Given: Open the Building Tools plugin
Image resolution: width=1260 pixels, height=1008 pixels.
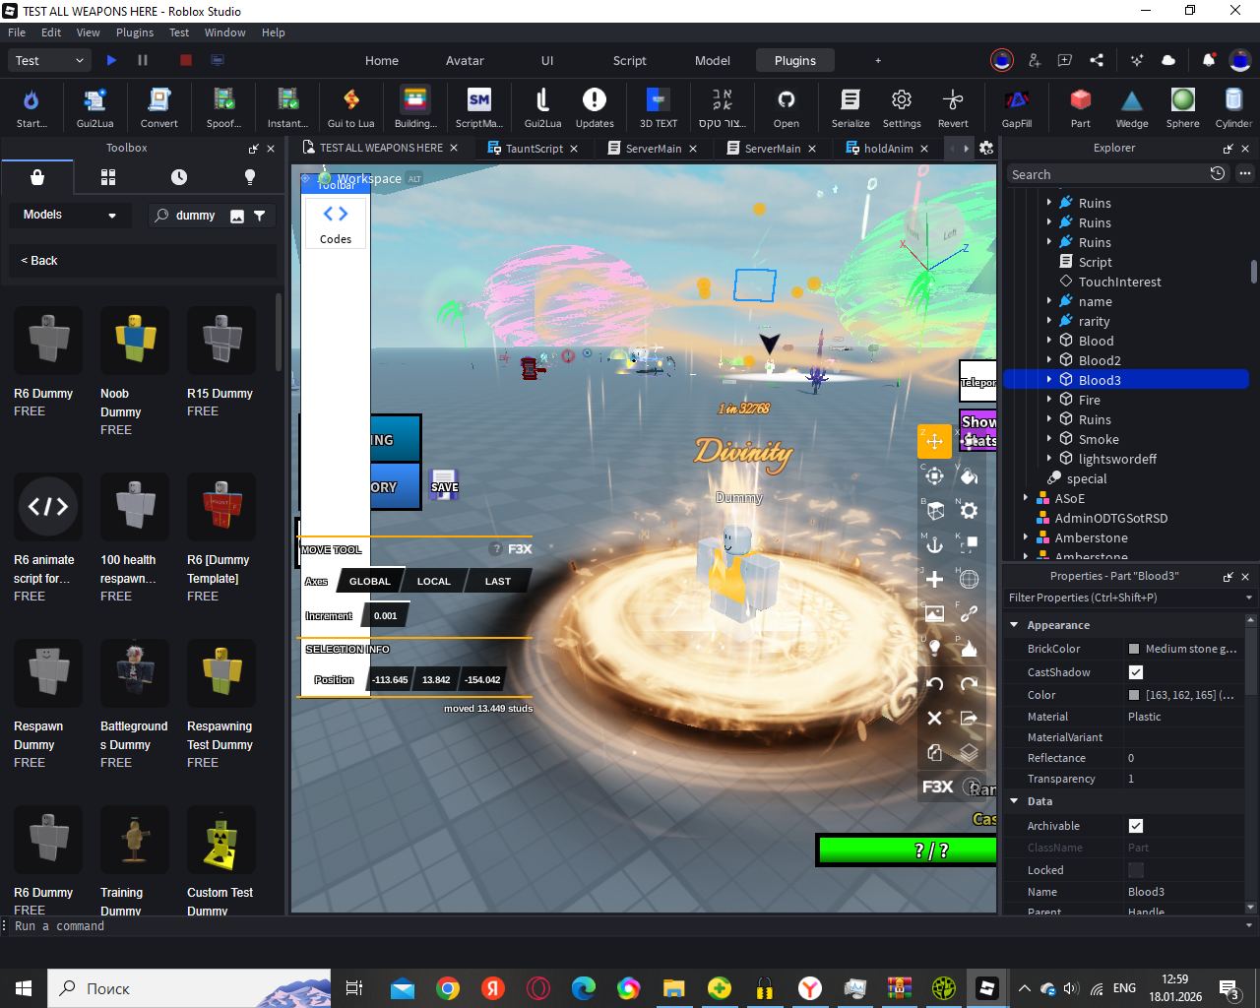Looking at the screenshot, I should point(415,107).
